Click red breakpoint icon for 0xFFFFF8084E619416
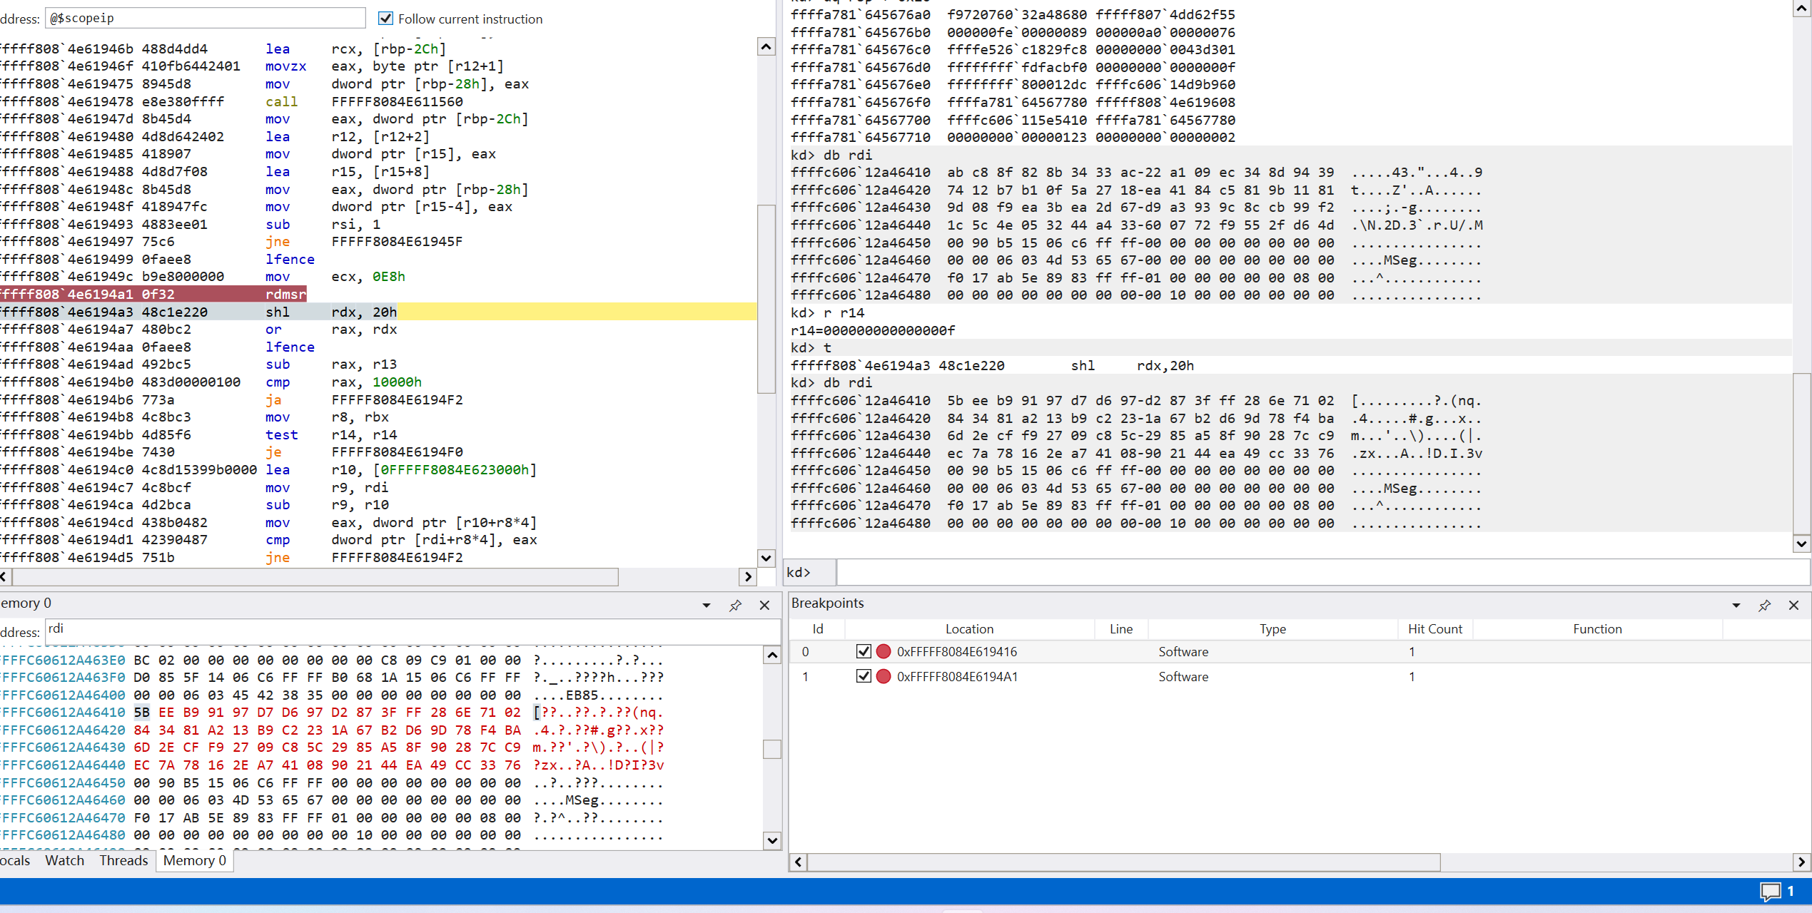The width and height of the screenshot is (1812, 913). pos(884,651)
